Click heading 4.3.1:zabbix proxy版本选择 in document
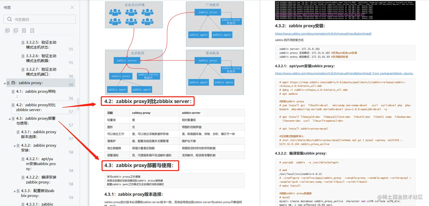 [x=134, y=194]
